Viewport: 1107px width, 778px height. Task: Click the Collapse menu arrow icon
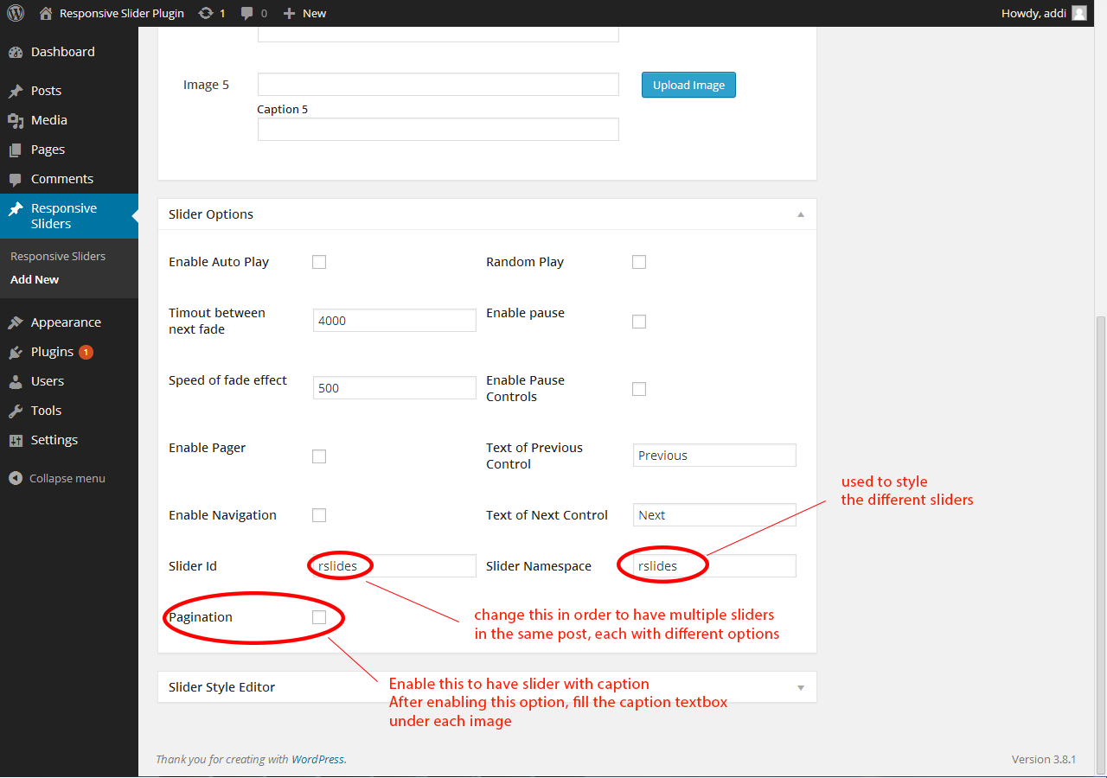pos(16,478)
